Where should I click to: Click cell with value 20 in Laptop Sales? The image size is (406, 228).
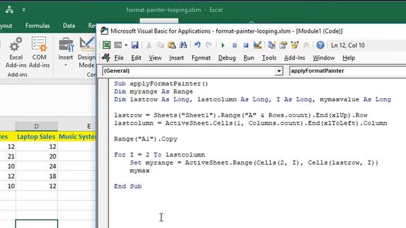coord(37,156)
